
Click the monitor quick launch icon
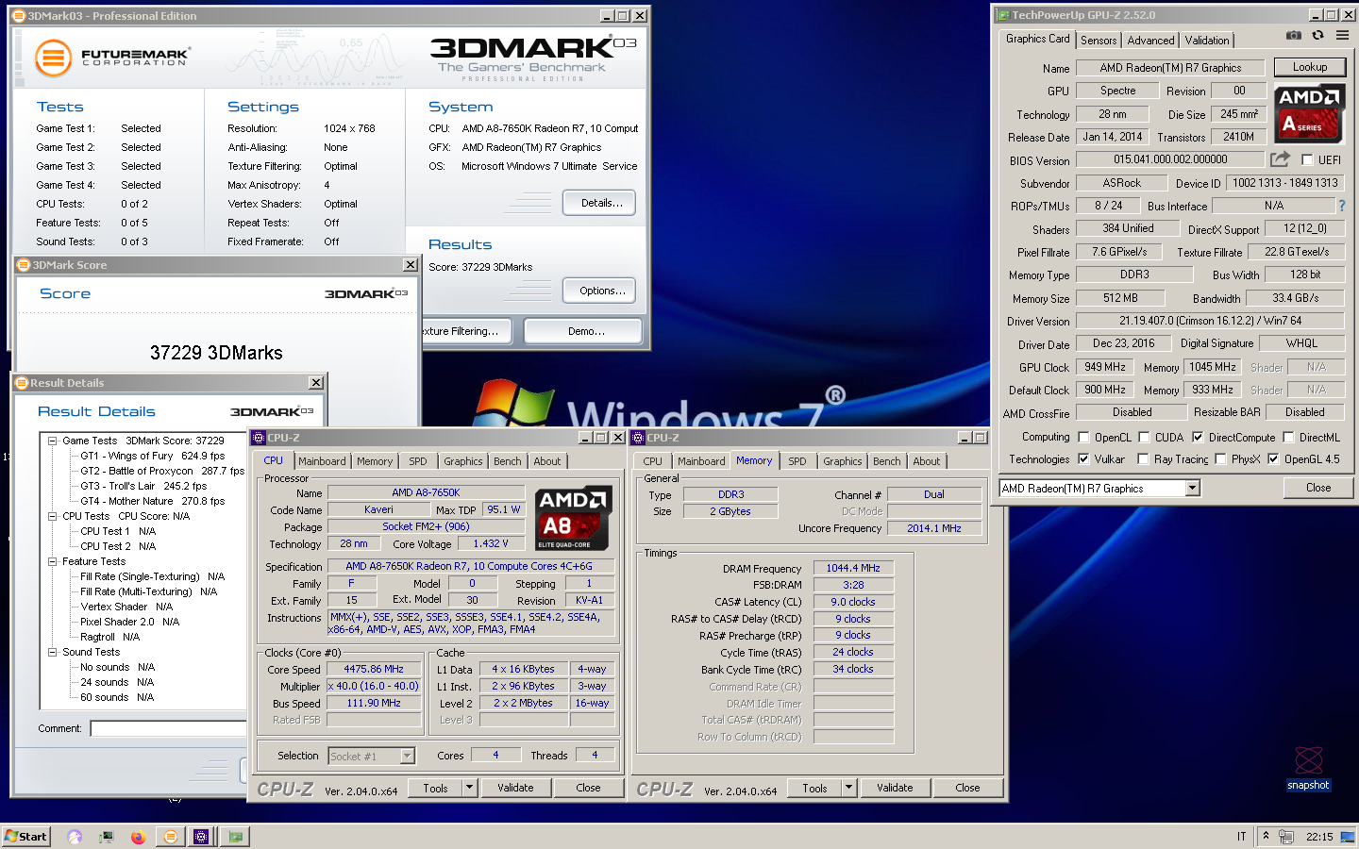(107, 837)
